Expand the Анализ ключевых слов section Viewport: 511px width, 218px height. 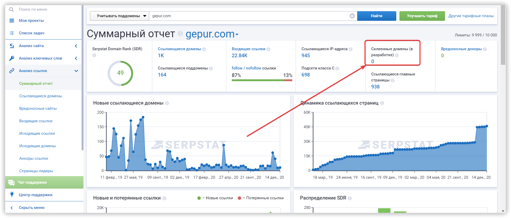[x=76, y=58]
